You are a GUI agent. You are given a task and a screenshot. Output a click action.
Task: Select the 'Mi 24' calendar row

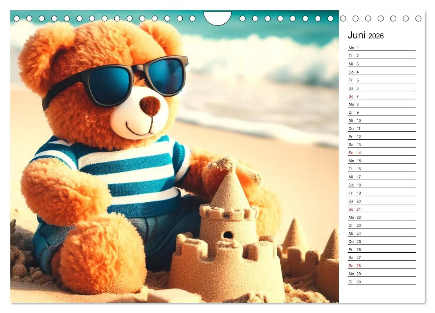pyautogui.click(x=381, y=233)
